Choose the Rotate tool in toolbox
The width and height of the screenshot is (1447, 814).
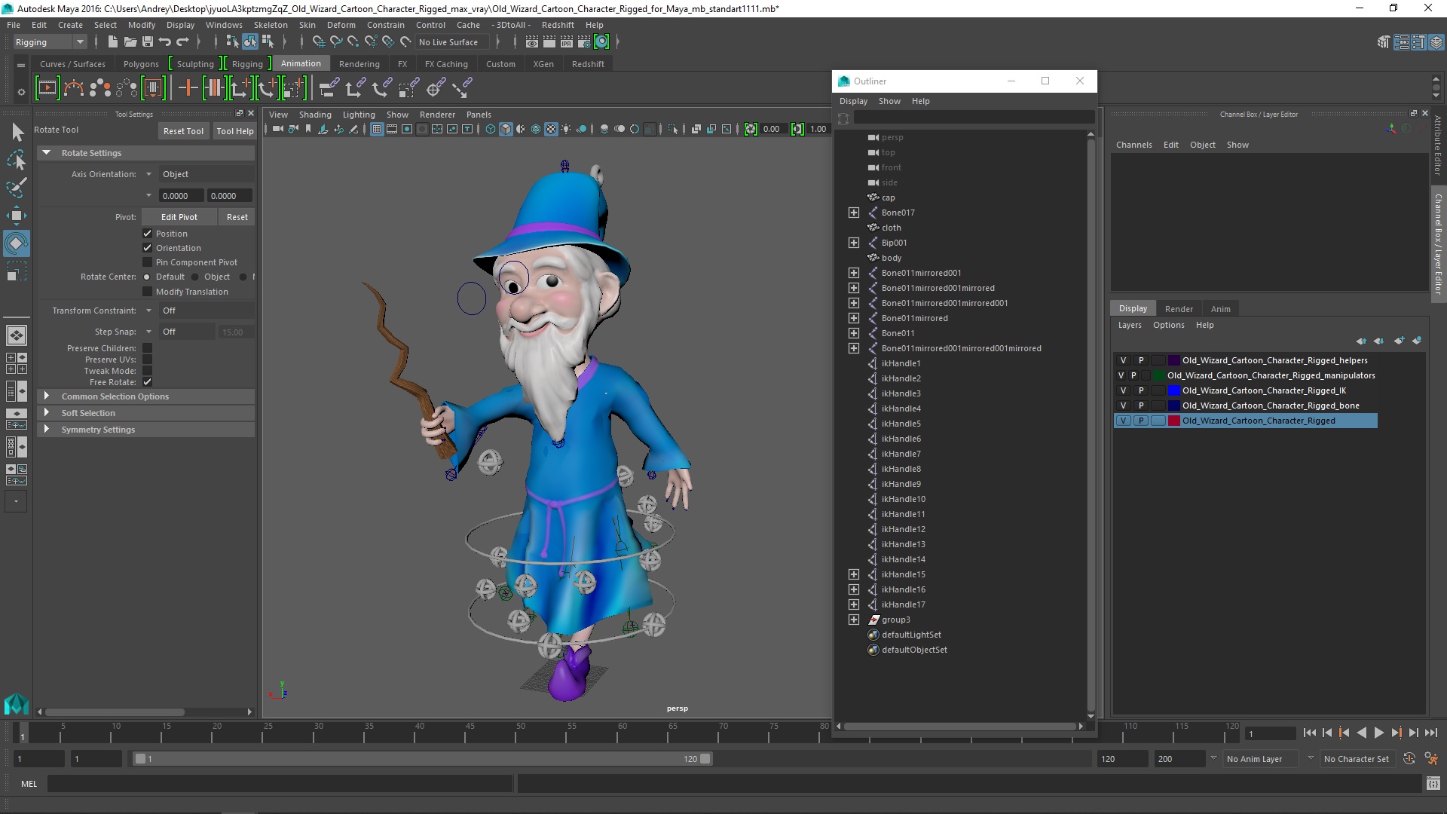coord(17,243)
